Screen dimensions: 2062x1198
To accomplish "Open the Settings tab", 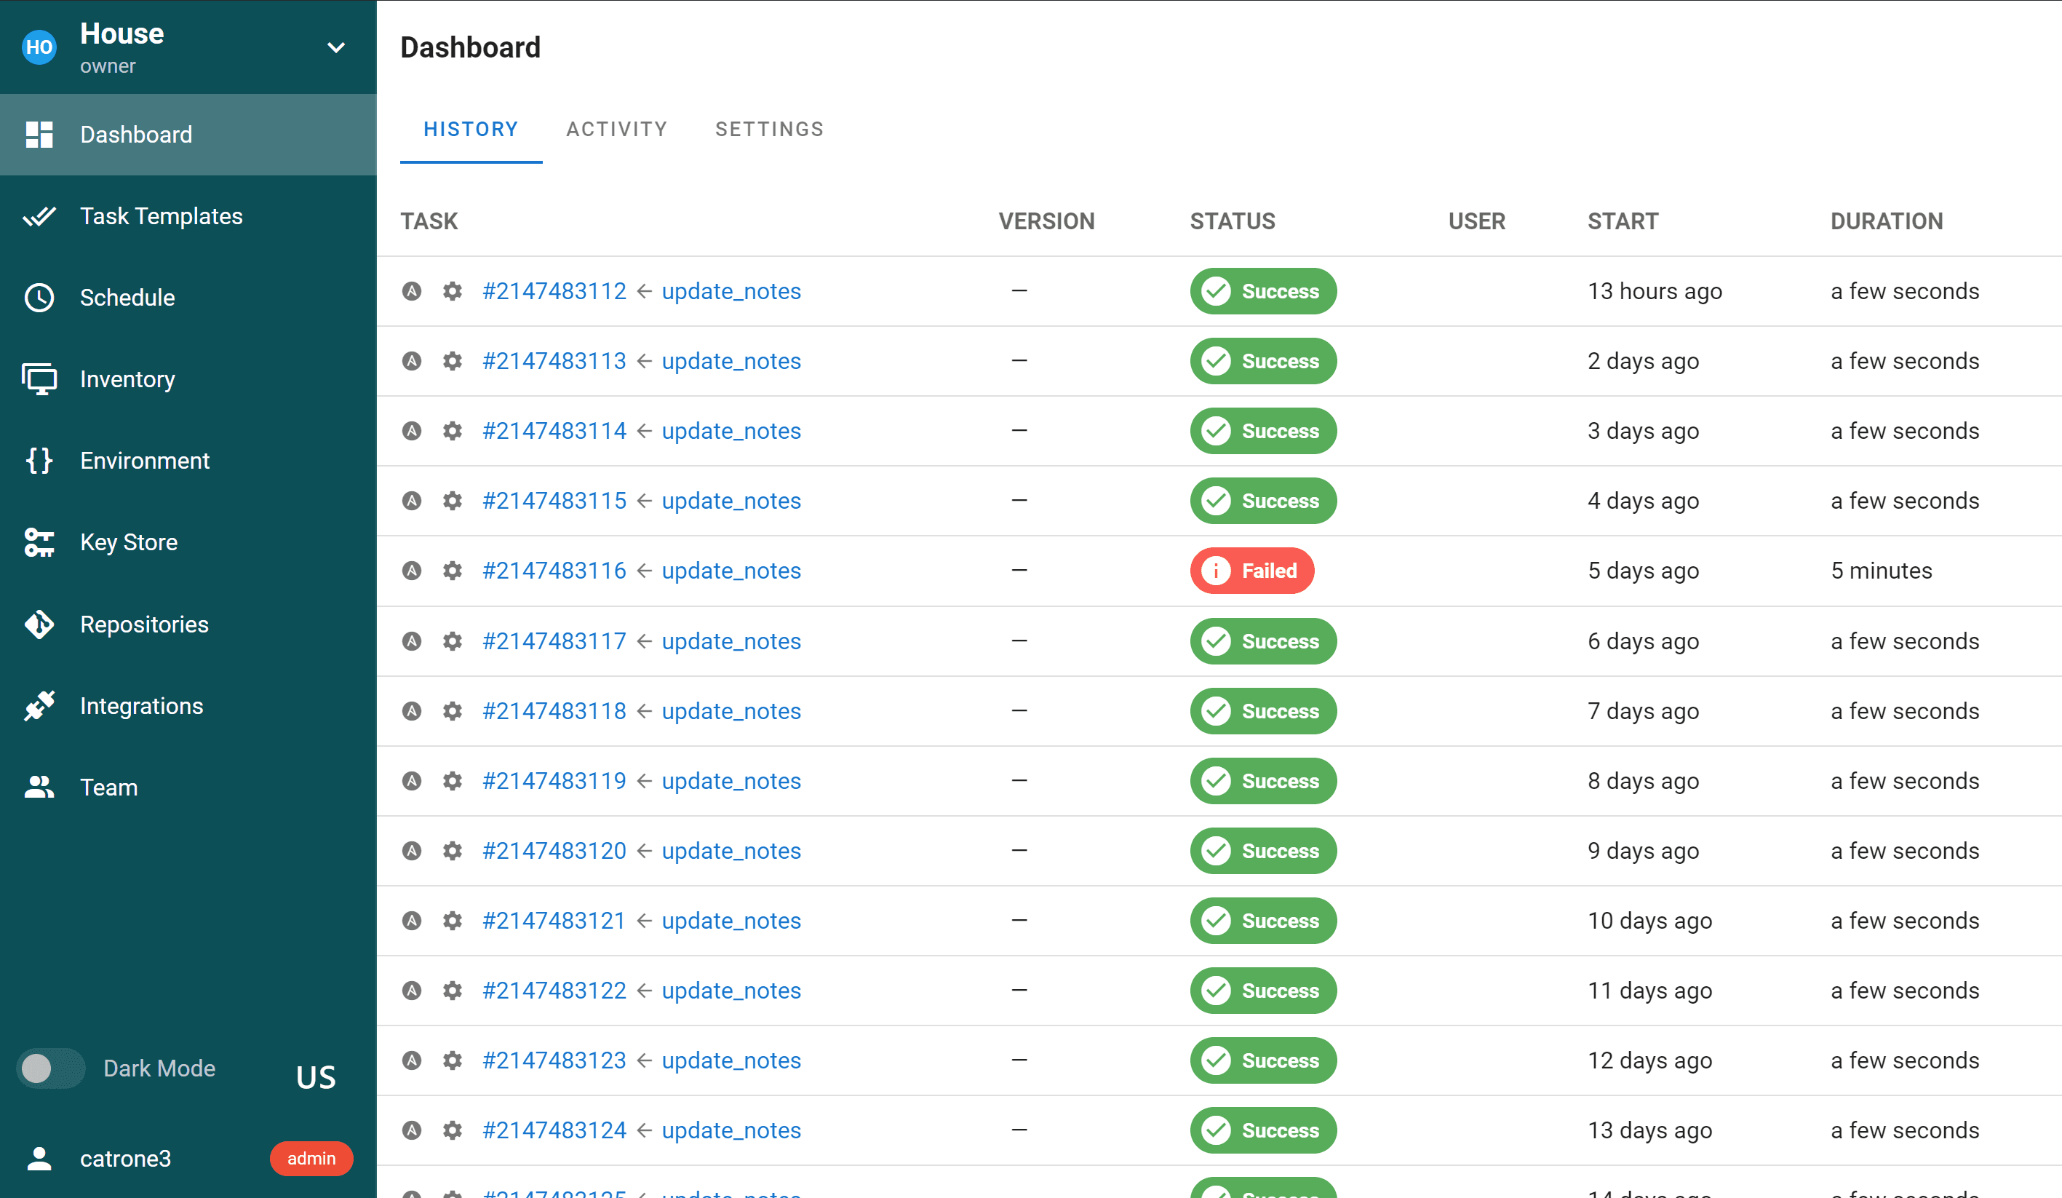I will (769, 129).
